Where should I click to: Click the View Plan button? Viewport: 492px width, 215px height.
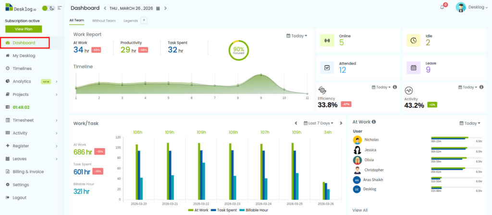[25, 29]
